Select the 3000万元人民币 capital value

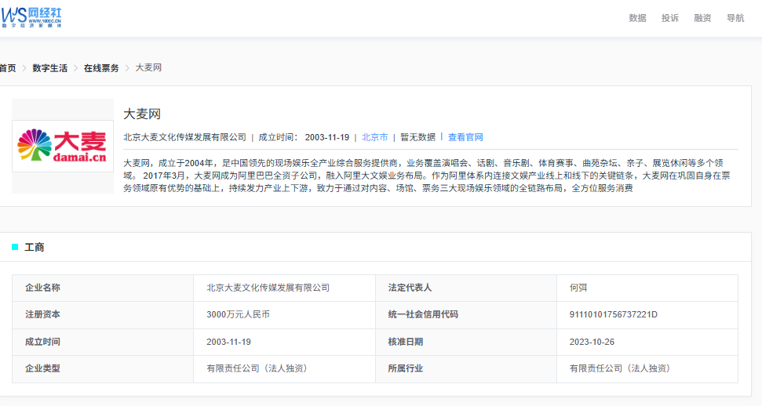pyautogui.click(x=238, y=315)
